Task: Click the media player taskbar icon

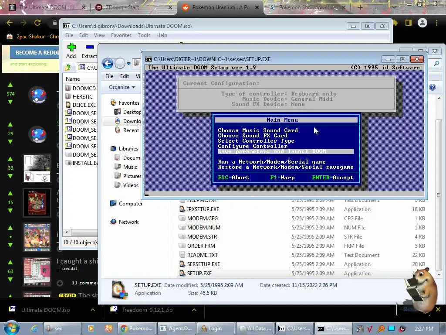Action: (x=91, y=328)
